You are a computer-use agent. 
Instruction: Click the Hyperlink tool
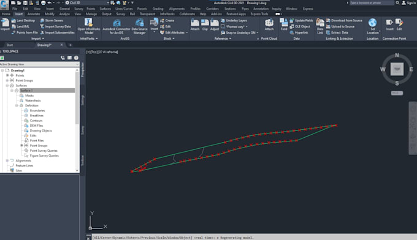pyautogui.click(x=299, y=32)
